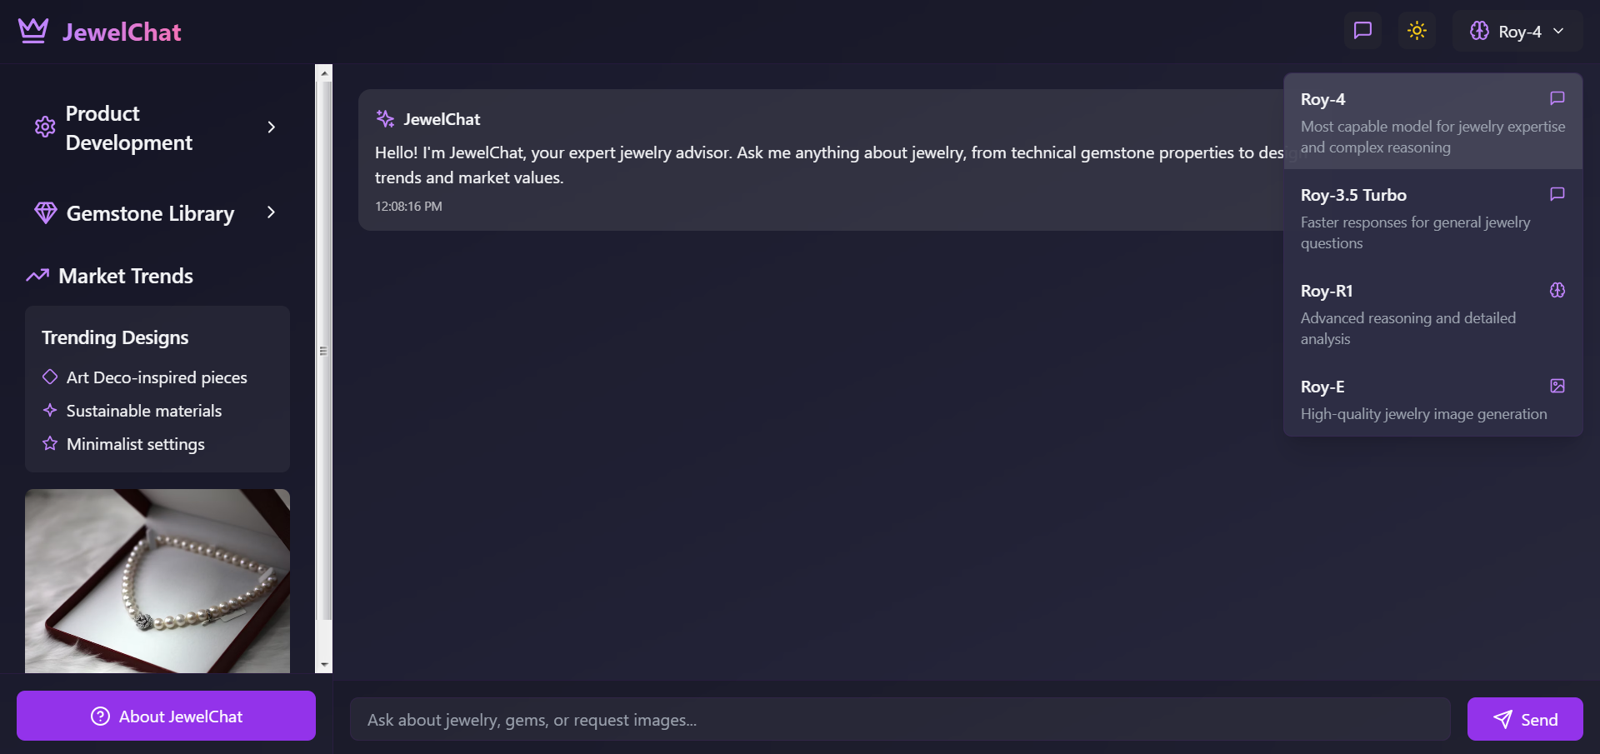Focus the Ask about jewelry input field
The image size is (1600, 754).
click(x=900, y=720)
